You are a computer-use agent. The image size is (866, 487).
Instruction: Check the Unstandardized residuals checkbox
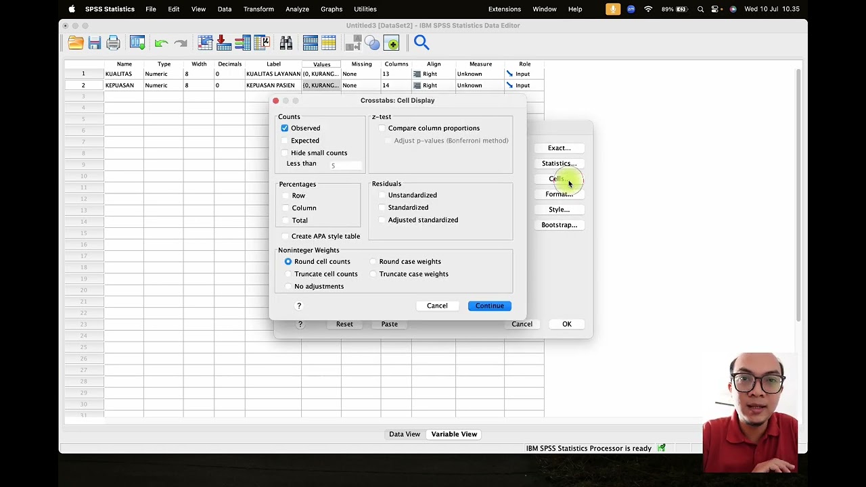382,195
